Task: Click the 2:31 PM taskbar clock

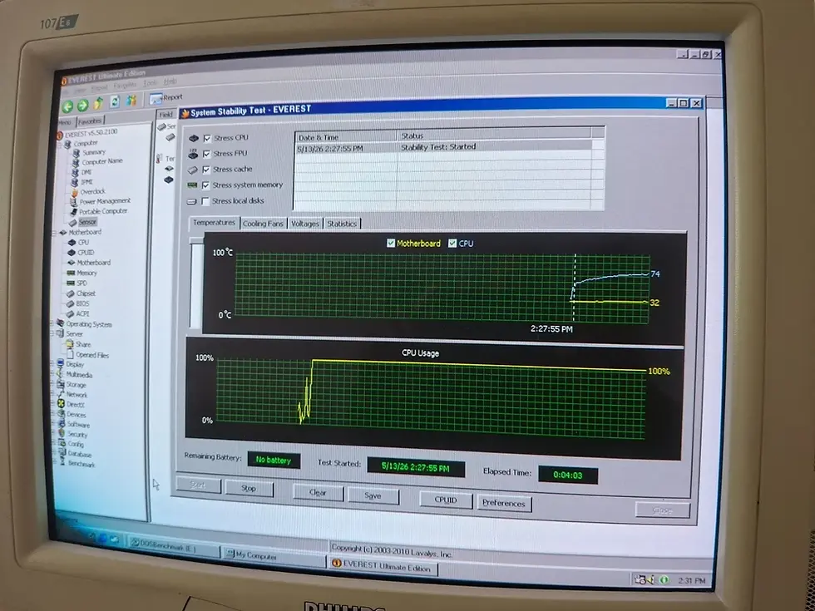Action: pos(692,580)
